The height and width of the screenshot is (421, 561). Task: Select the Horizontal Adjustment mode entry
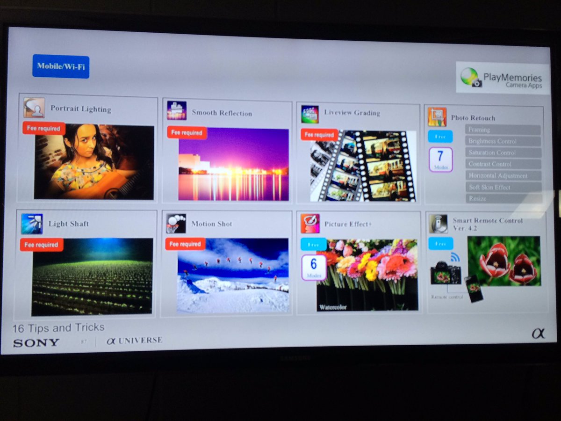click(503, 176)
